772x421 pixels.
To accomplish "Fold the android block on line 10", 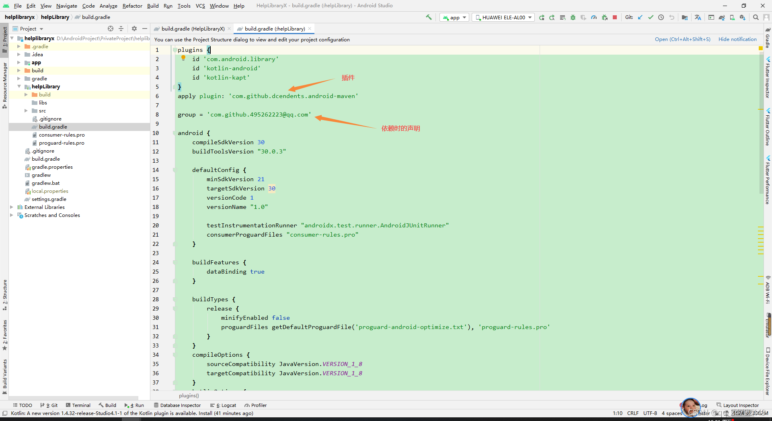I will (175, 133).
